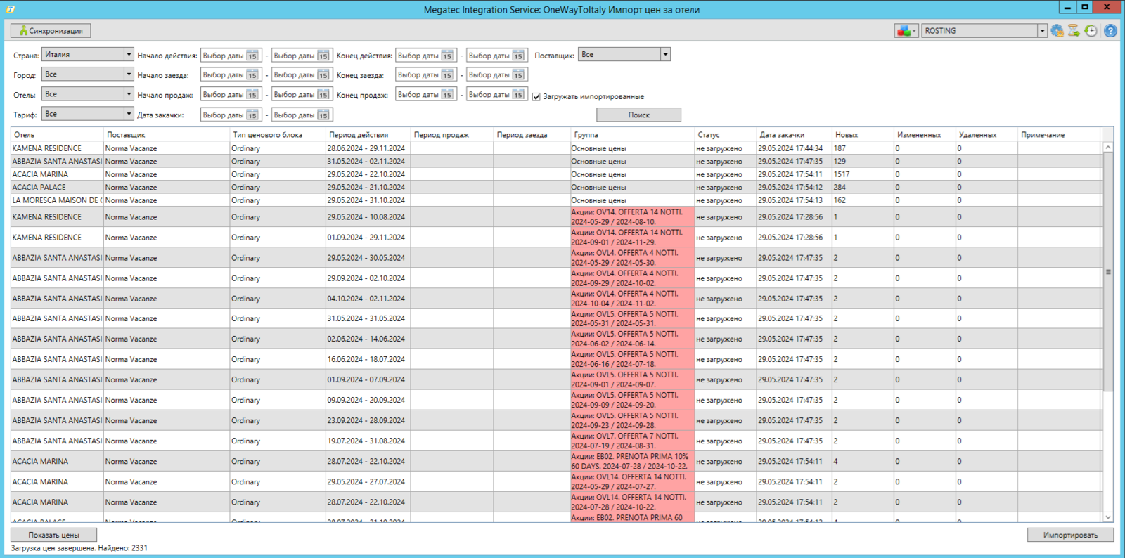Screen dimensions: 1125x558
Task: Click the table scrollbar up arrow
Action: click(1108, 148)
